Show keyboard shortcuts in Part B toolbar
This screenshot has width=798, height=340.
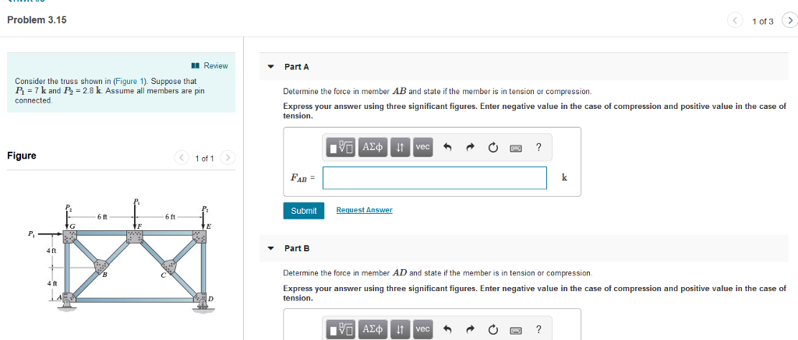coord(515,330)
